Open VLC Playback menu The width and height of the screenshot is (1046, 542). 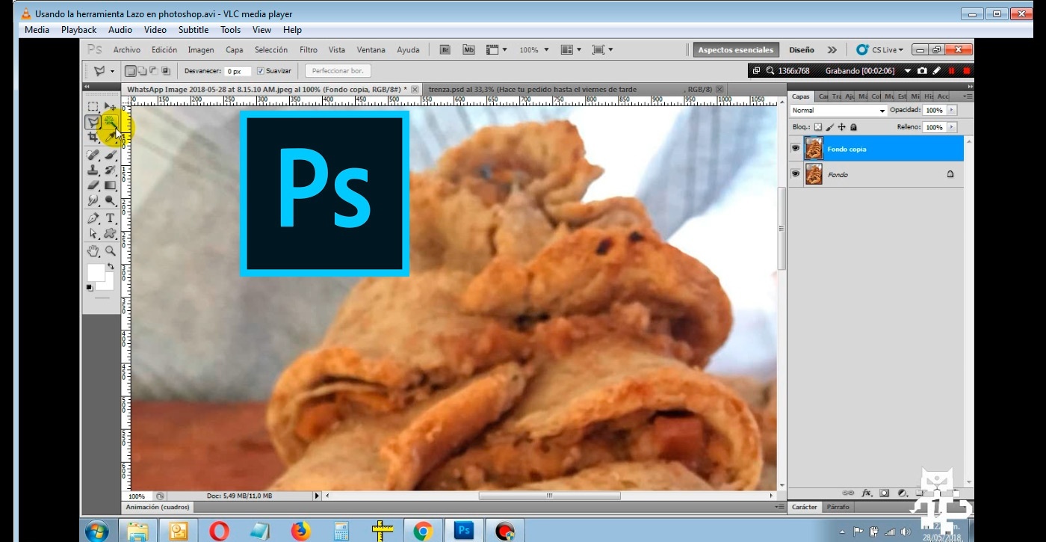point(78,30)
